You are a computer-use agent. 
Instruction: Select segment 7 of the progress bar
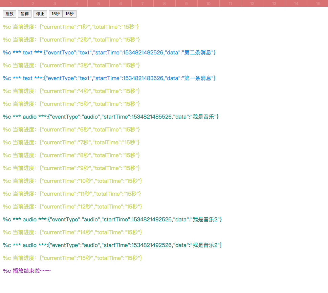142,3
